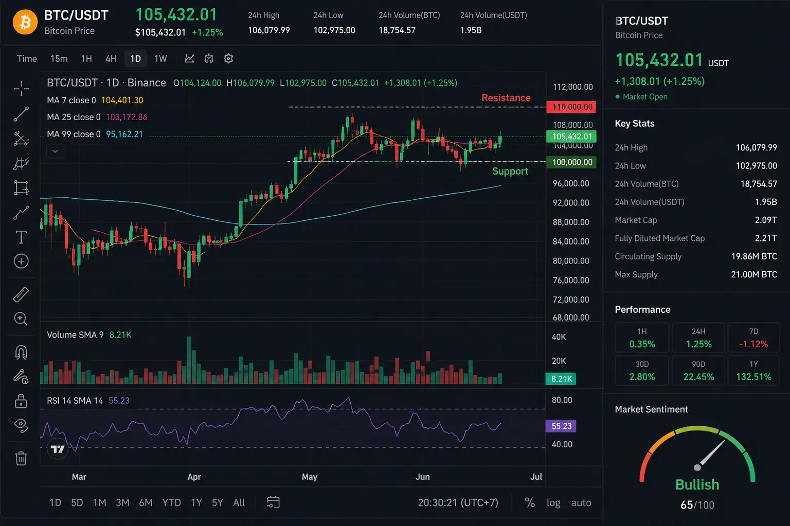Image resolution: width=790 pixels, height=526 pixels.
Task: Set date range to 1M
Action: click(x=99, y=502)
